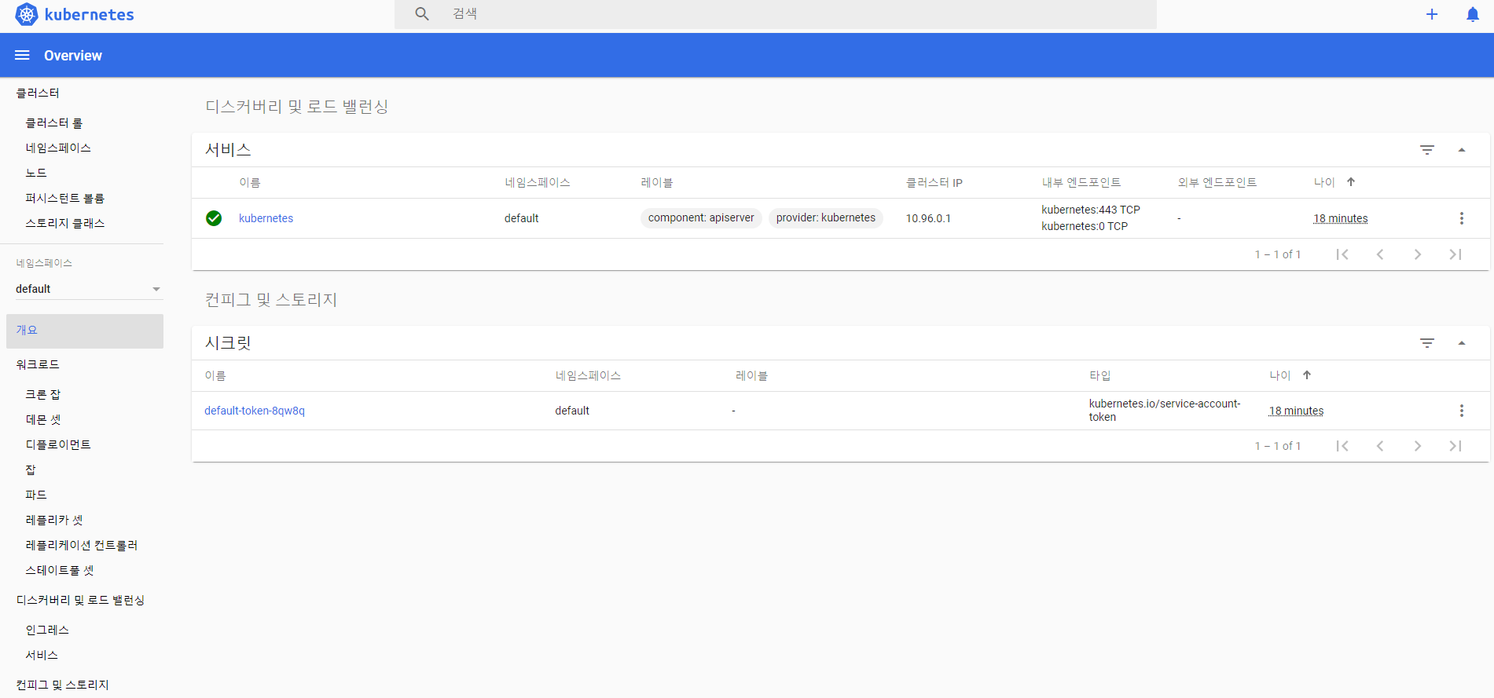1494x698 pixels.
Task: Go to previous page in 시크릿 table
Action: click(x=1380, y=446)
